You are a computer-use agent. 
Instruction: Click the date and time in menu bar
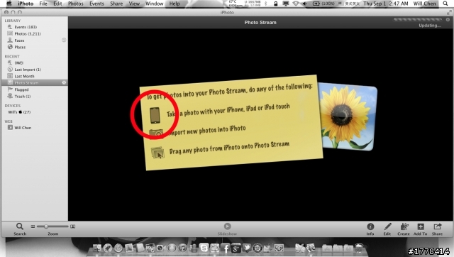pyautogui.click(x=386, y=4)
